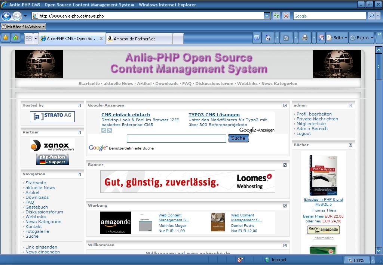The width and height of the screenshot is (383, 265).
Task: Open the Extras menu dropdown
Action: pos(362,38)
